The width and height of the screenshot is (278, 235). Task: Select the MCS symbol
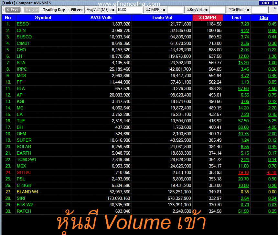click(21, 76)
